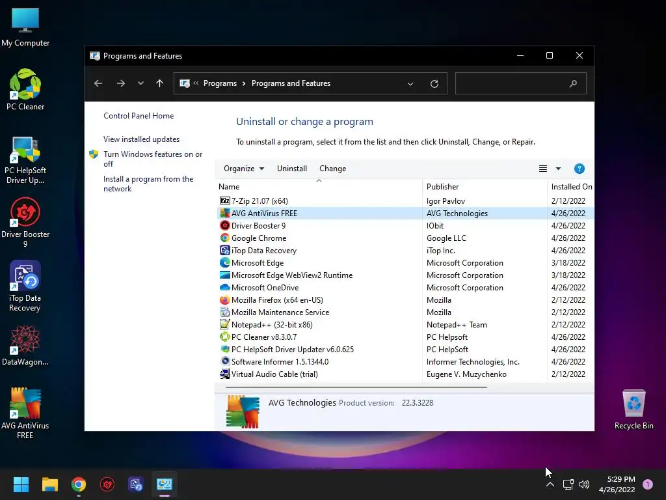This screenshot has height=500, width=666.
Task: Click Programs and Features breadcrumb in address bar
Action: (291, 83)
